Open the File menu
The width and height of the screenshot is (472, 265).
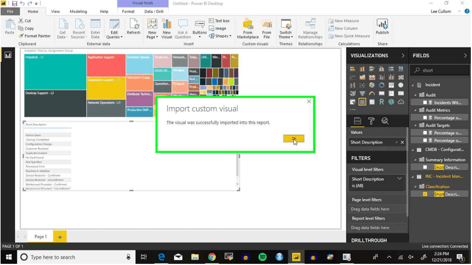(10, 12)
